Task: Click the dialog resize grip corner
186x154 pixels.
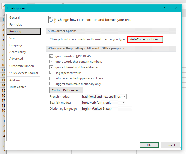Action: (180, 148)
